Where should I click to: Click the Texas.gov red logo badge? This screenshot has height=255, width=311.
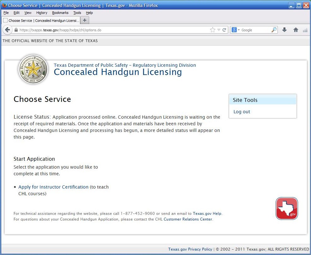(x=287, y=208)
